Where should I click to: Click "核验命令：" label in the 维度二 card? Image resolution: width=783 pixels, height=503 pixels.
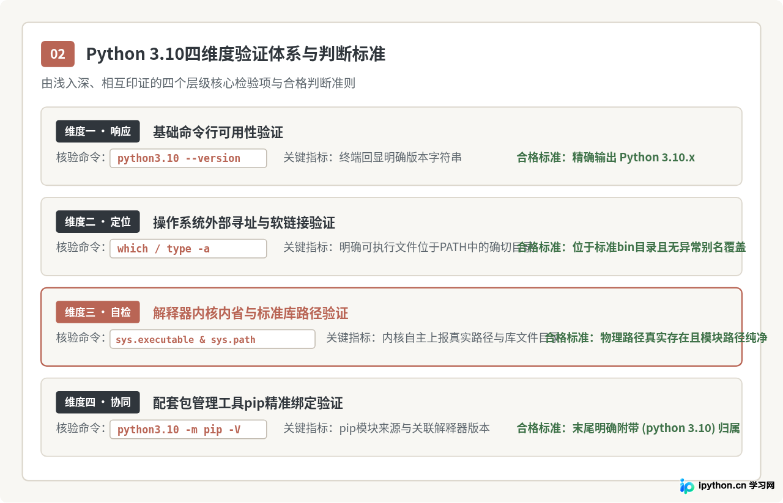[81, 248]
